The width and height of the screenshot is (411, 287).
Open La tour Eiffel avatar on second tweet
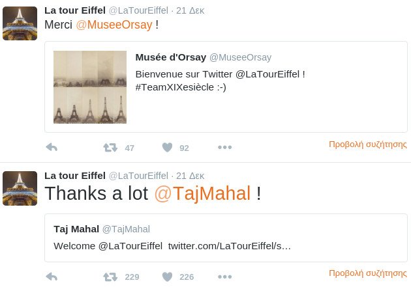click(20, 188)
